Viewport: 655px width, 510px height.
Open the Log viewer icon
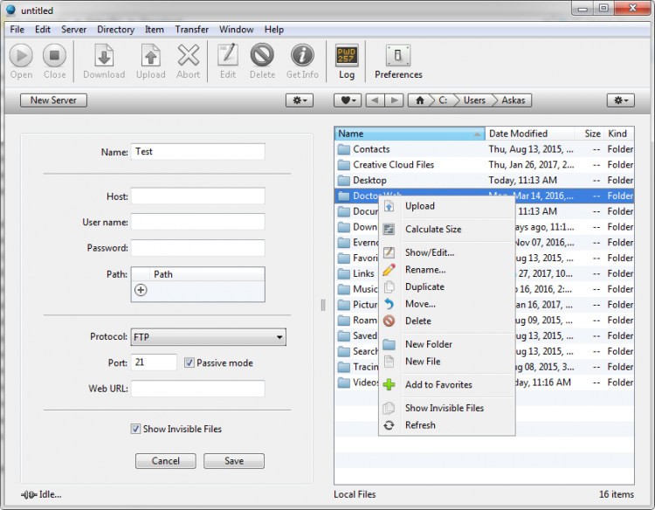pyautogui.click(x=347, y=56)
